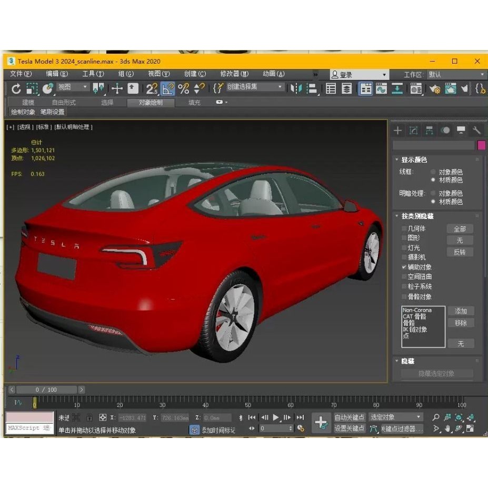Screen dimensions: 488x488
Task: Open the Render Setup teapot-gear icon
Action: [x=435, y=89]
